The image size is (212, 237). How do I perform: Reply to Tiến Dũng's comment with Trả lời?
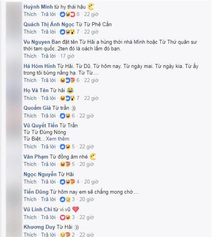coord(48,199)
